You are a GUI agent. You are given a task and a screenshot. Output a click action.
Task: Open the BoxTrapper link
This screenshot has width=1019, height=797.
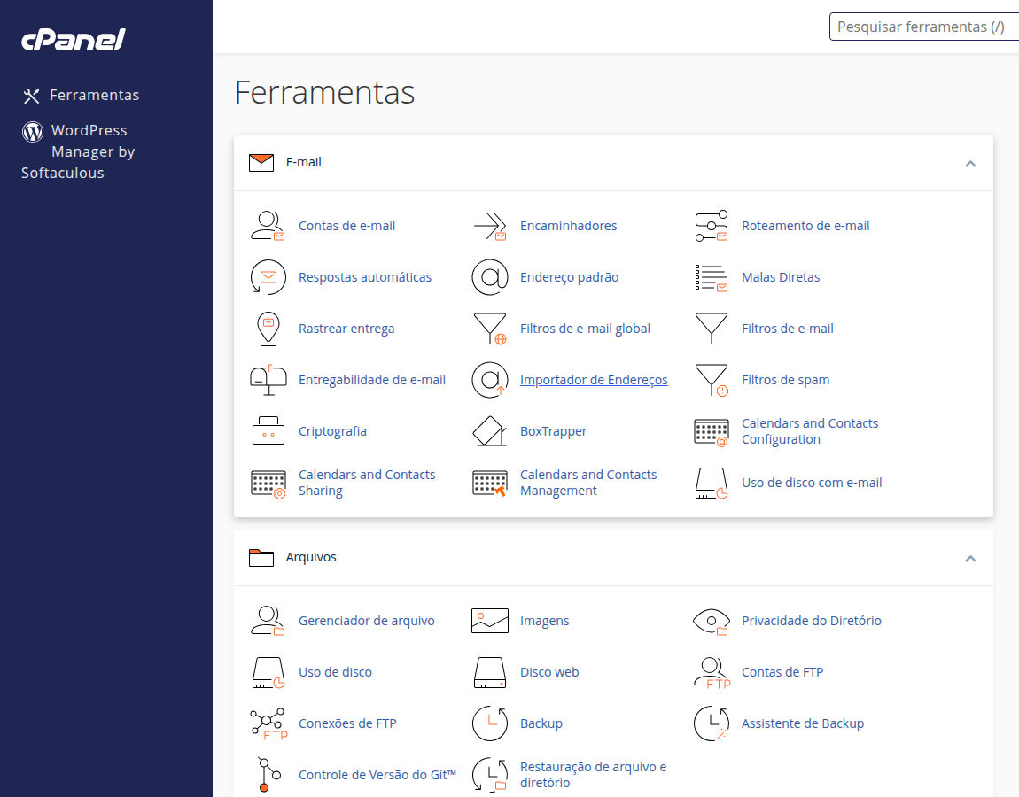click(x=553, y=431)
